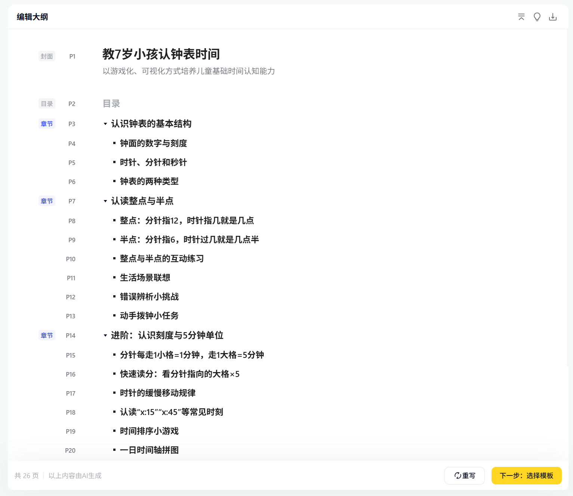
Task: Select the 章节 badge beside P3
Action: [47, 124]
